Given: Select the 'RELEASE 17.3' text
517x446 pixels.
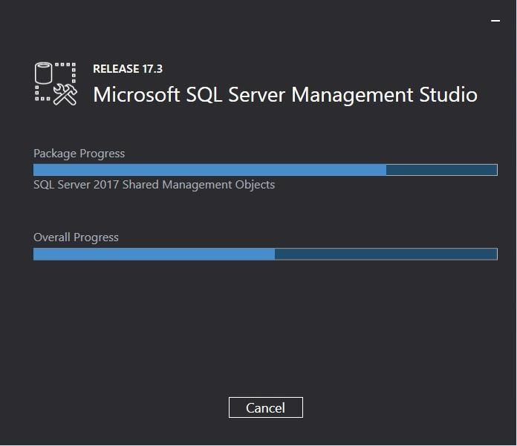Looking at the screenshot, I should click(128, 69).
